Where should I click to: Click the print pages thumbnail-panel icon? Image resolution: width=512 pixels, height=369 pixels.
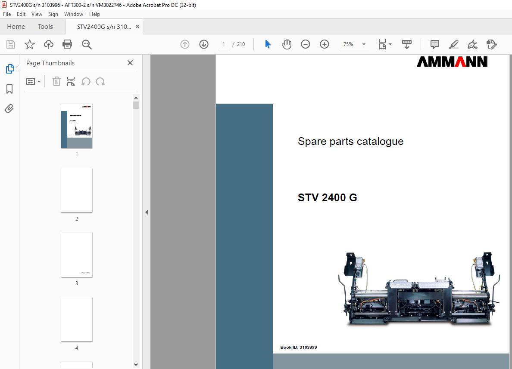71,81
